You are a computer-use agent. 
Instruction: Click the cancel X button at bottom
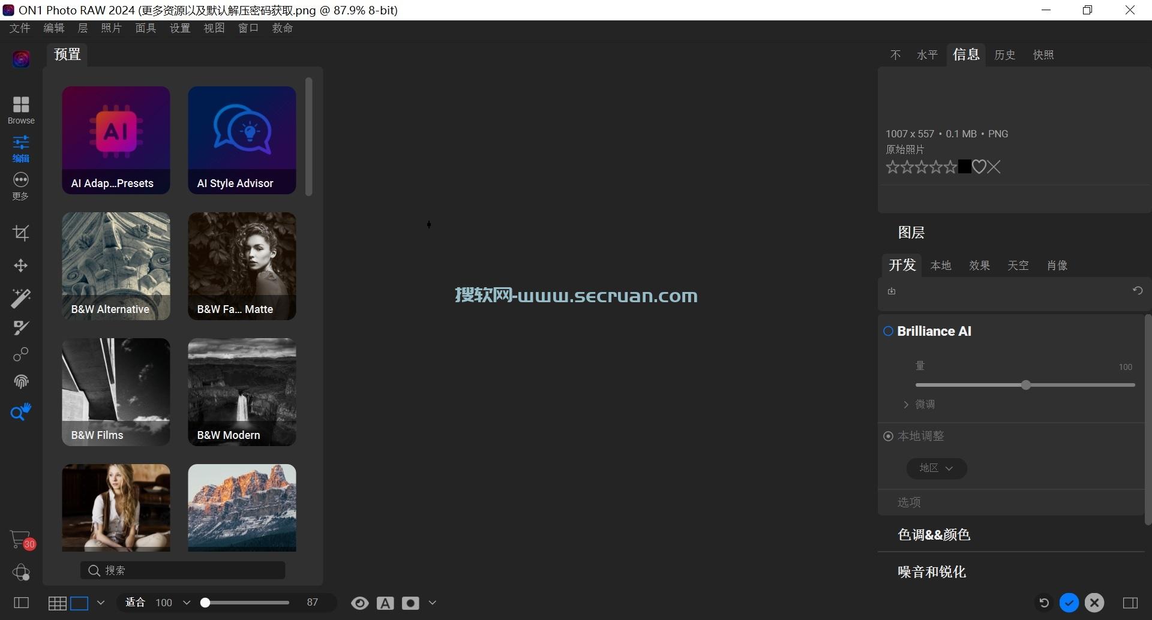click(x=1094, y=603)
